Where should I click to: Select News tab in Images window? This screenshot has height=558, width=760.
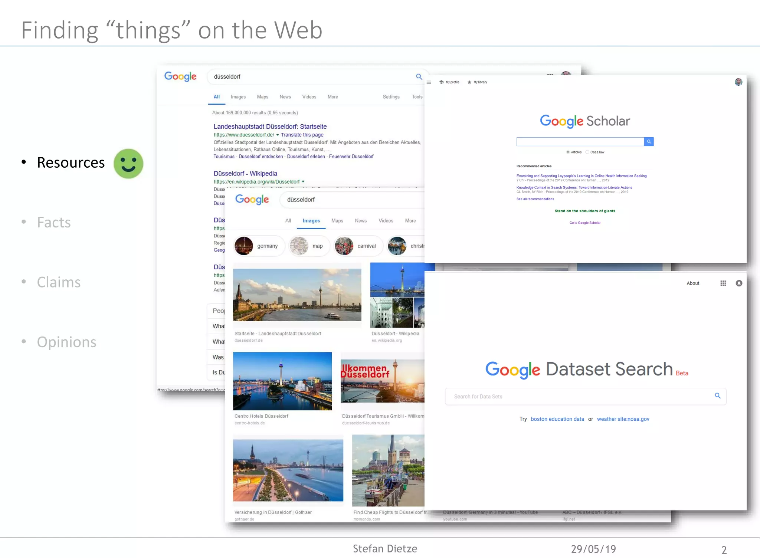point(361,221)
